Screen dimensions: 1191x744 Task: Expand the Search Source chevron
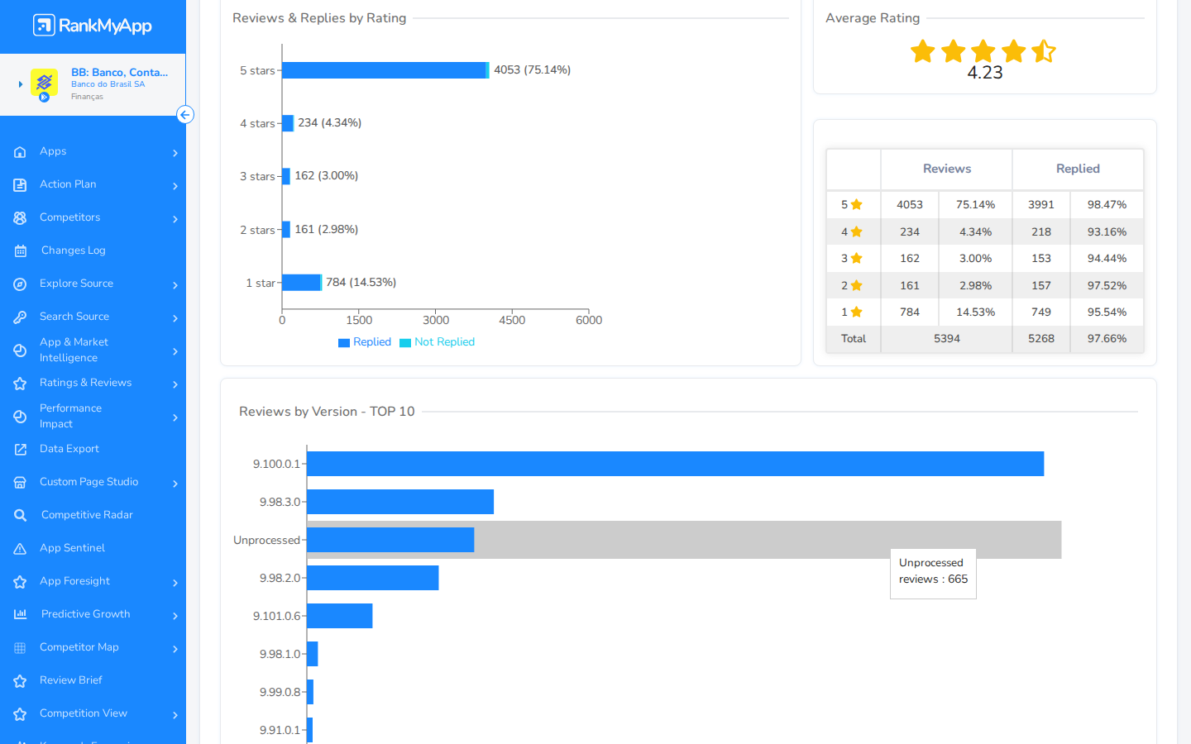pos(175,318)
